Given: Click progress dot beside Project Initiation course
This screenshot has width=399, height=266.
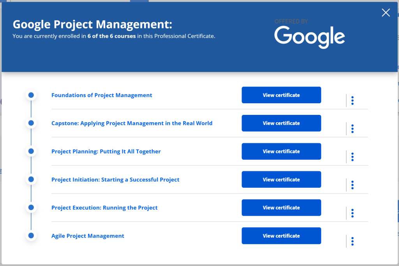Looking at the screenshot, I should point(31,179).
